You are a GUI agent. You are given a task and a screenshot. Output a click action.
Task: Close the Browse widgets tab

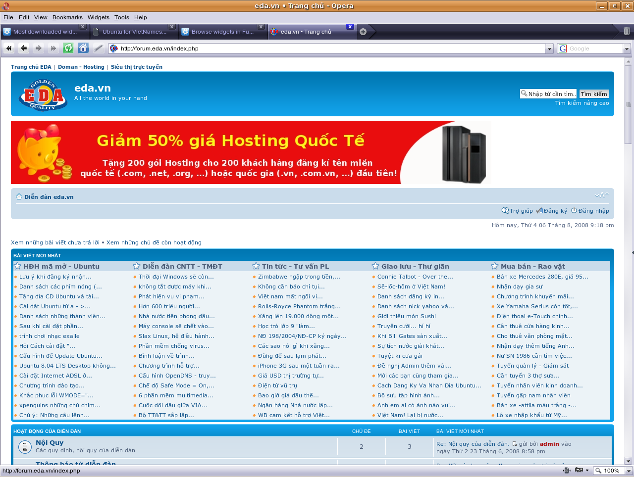click(261, 27)
